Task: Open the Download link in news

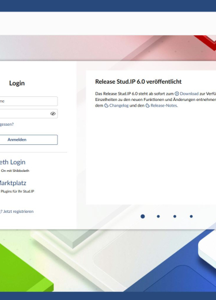Action: click(189, 93)
